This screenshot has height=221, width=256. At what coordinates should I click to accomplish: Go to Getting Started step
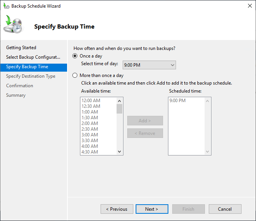tap(21, 48)
